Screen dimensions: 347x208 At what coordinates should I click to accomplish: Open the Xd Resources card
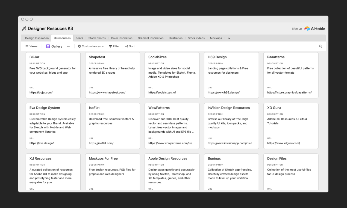(53, 172)
